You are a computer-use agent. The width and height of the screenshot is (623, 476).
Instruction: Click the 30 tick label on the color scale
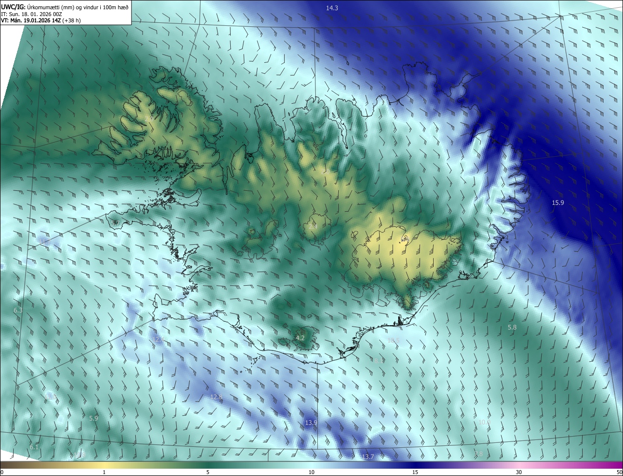coord(519,472)
